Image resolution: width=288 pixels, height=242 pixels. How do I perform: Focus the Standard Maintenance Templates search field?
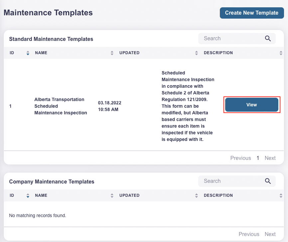pyautogui.click(x=231, y=39)
